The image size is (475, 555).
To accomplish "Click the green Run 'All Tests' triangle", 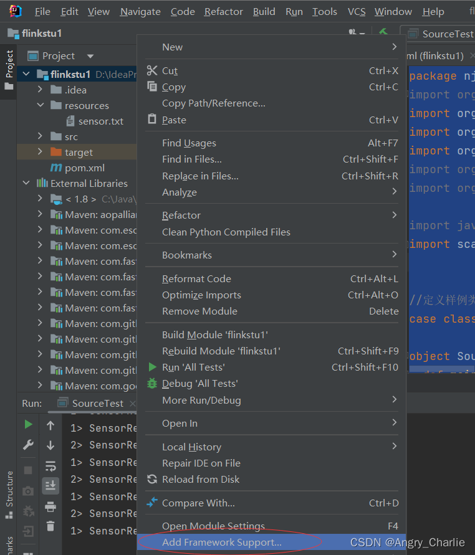I will tap(152, 367).
